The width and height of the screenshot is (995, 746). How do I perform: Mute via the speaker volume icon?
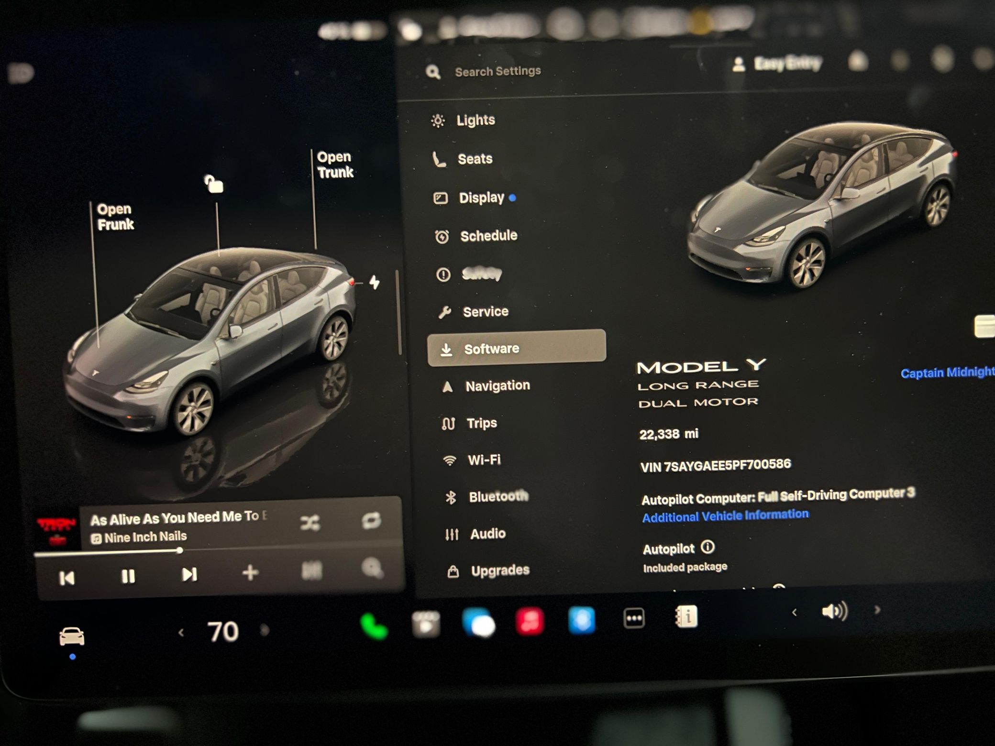click(x=834, y=611)
